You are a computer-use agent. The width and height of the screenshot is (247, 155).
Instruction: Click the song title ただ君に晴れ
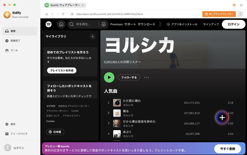click(x=132, y=101)
